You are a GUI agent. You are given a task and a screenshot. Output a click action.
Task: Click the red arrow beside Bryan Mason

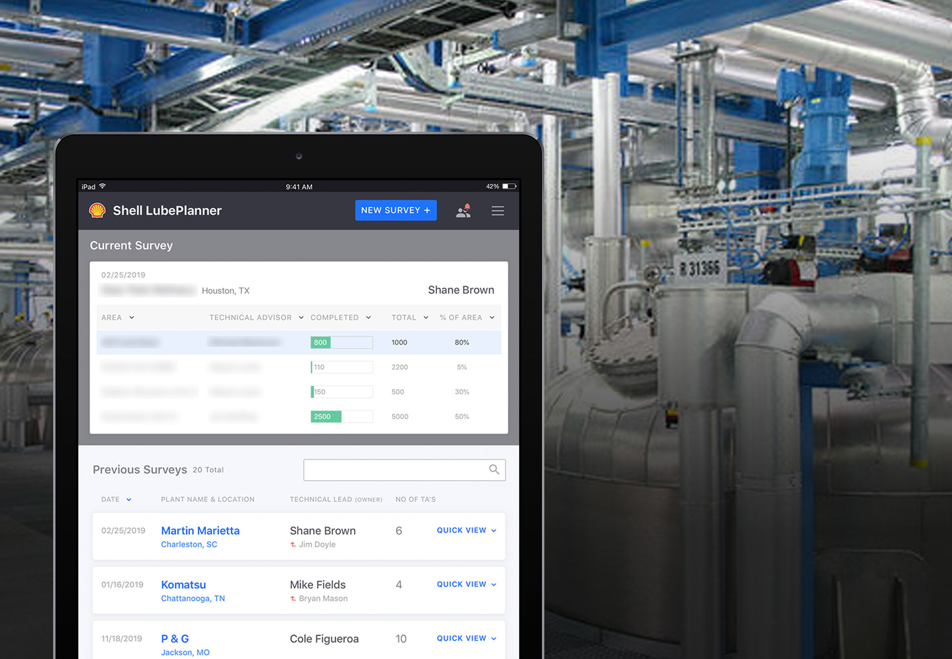point(293,598)
